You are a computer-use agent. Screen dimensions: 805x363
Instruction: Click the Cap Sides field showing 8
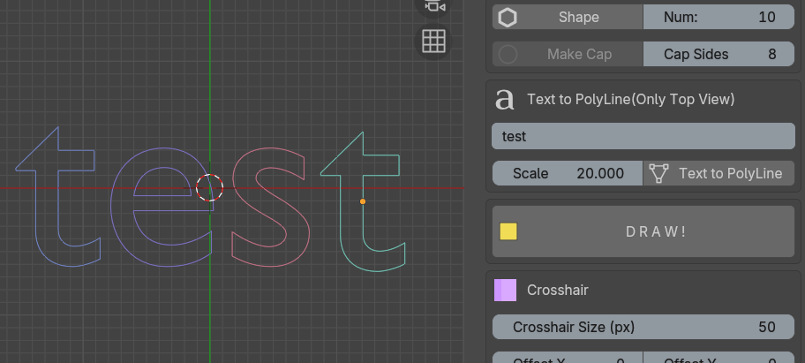[718, 54]
